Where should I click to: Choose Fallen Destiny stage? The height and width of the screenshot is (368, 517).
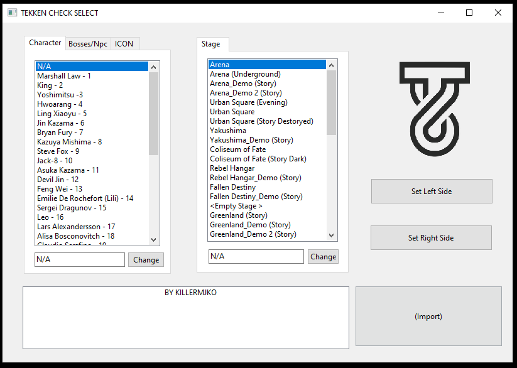tap(268, 187)
